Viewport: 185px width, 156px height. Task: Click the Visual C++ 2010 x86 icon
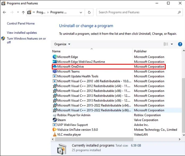pos(55,81)
